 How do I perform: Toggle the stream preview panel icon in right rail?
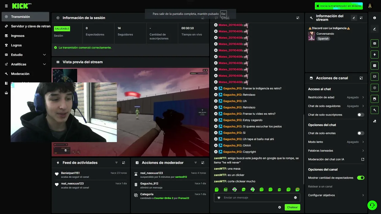click(374, 43)
